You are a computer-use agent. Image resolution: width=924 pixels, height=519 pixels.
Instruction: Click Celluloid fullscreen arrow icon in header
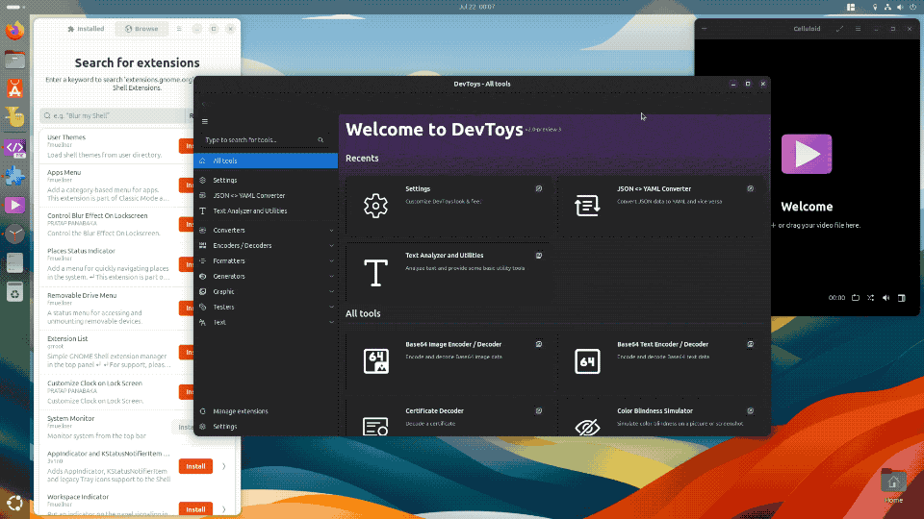pos(839,29)
